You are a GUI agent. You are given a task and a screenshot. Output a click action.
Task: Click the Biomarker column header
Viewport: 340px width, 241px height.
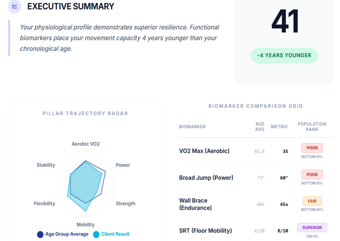click(192, 127)
